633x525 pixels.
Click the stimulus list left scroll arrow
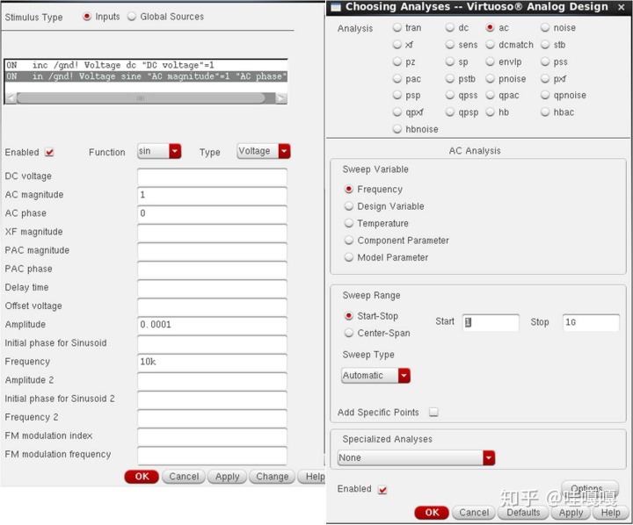coord(11,98)
